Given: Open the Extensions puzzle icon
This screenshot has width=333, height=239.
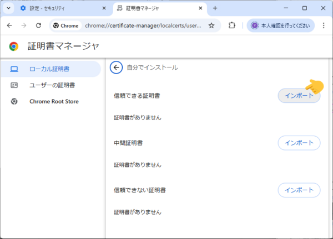Looking at the screenshot, I should click(231, 25).
